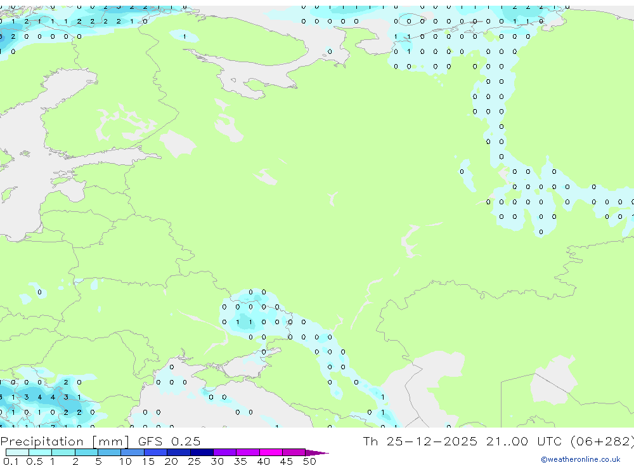Click the 20–25 mm dark blue legend swatch
Screen dimensions: 634x465
pyautogui.click(x=179, y=452)
